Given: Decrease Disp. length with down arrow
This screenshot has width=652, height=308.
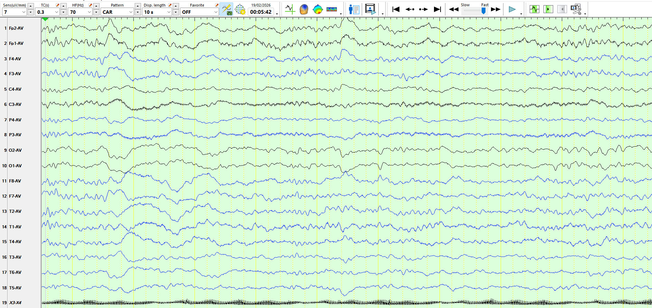Looking at the screenshot, I should pyautogui.click(x=176, y=12).
